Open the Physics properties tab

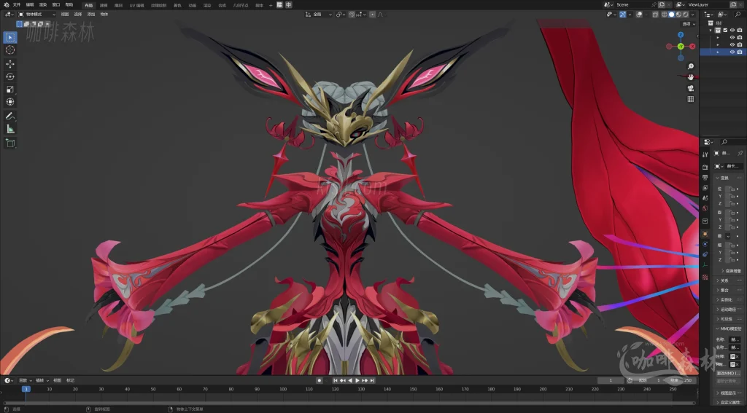[x=705, y=243]
